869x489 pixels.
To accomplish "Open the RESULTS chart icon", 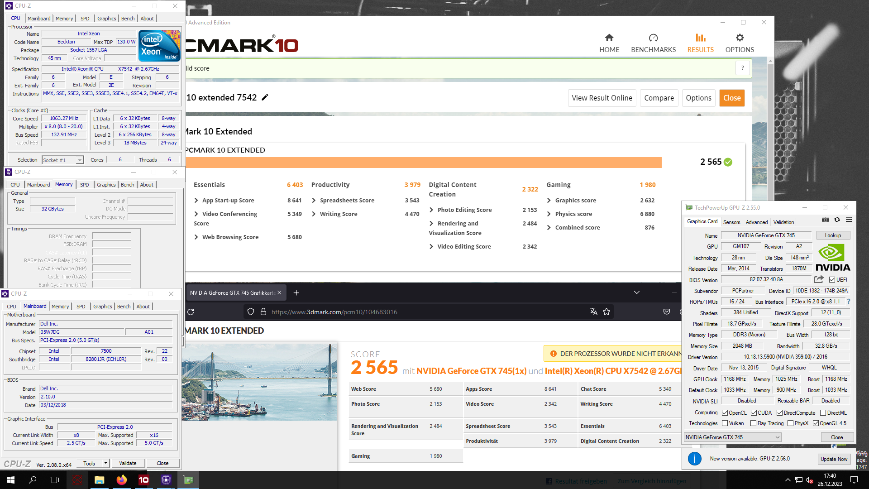I will point(701,38).
